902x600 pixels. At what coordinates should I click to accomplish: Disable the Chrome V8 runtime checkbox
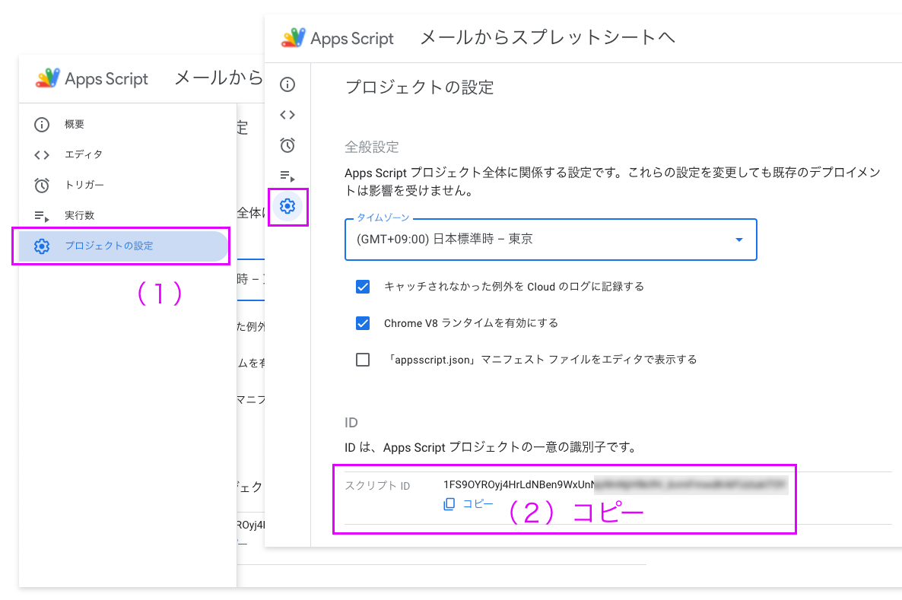pyautogui.click(x=363, y=323)
